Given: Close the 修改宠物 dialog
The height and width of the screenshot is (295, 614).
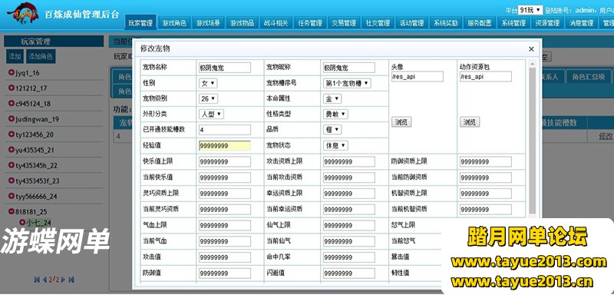Looking at the screenshot, I should pos(531,49).
